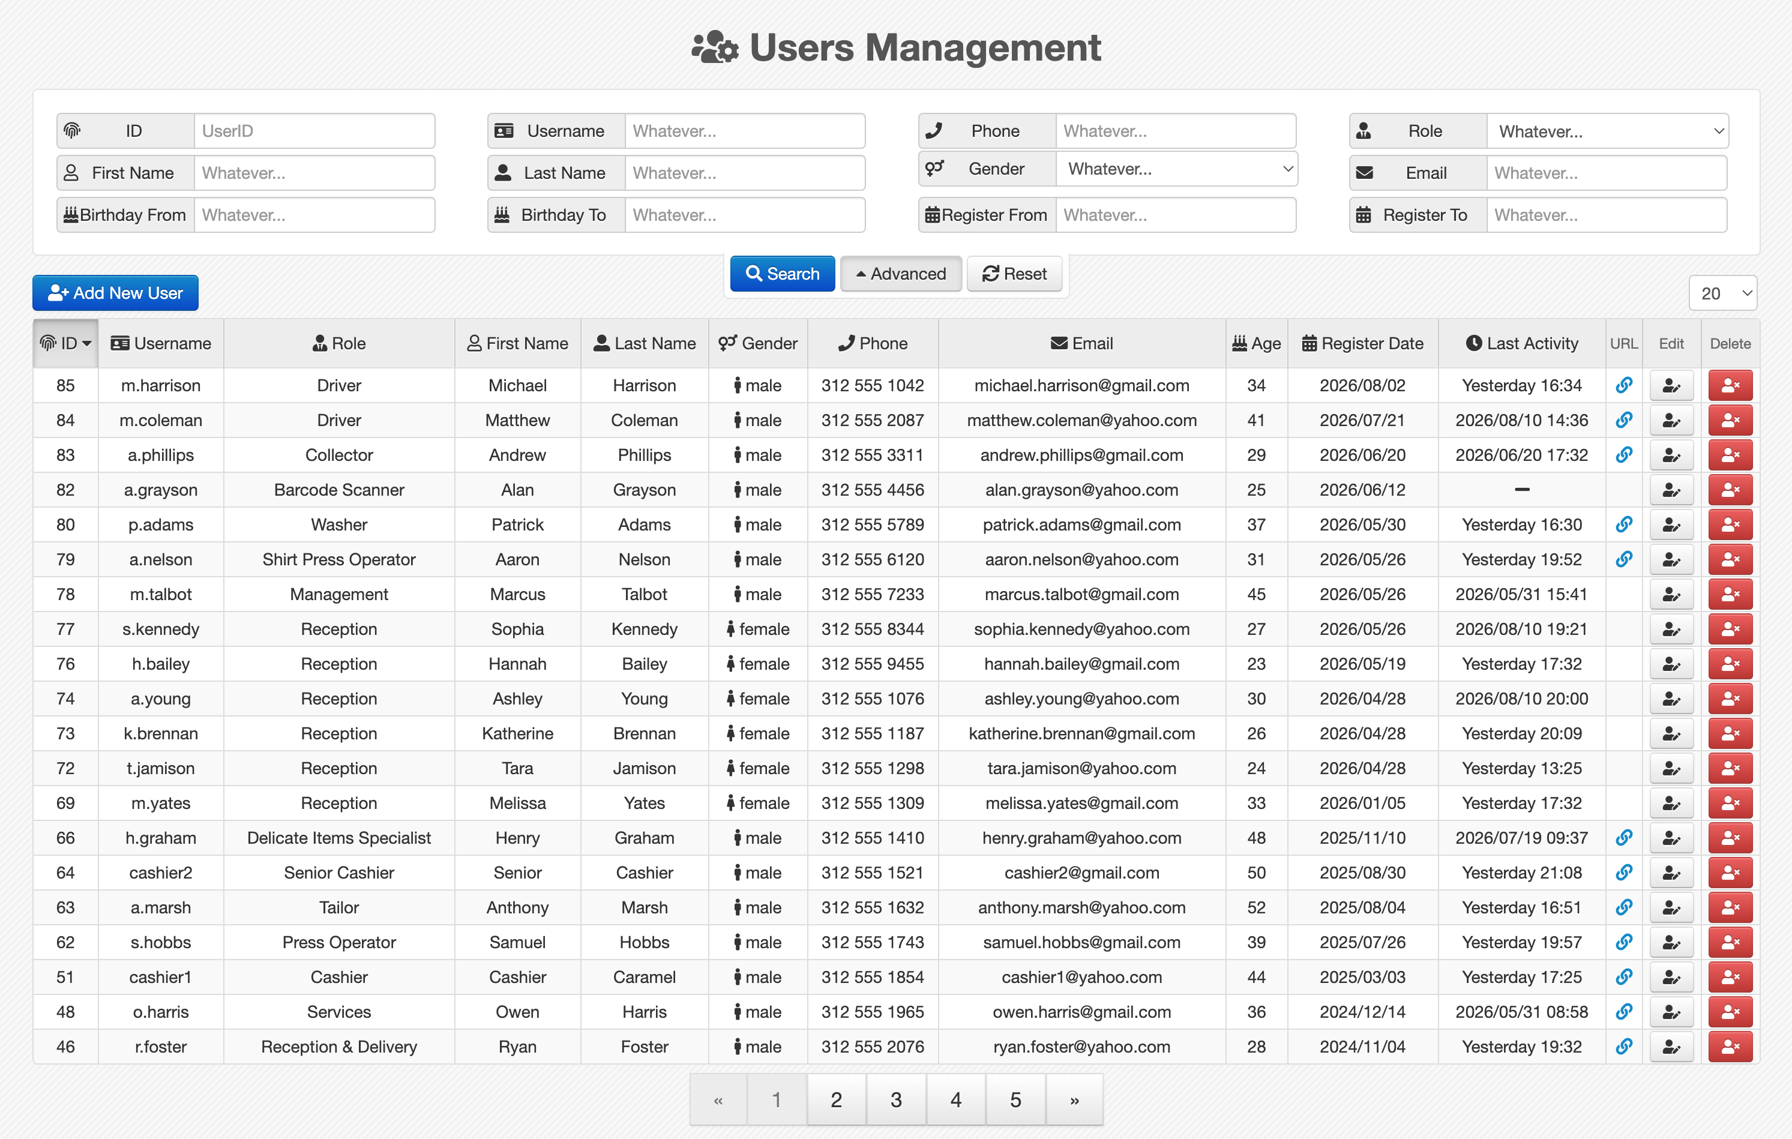This screenshot has width=1792, height=1139.
Task: Change rows per page dropdown showing 20
Action: coord(1723,293)
